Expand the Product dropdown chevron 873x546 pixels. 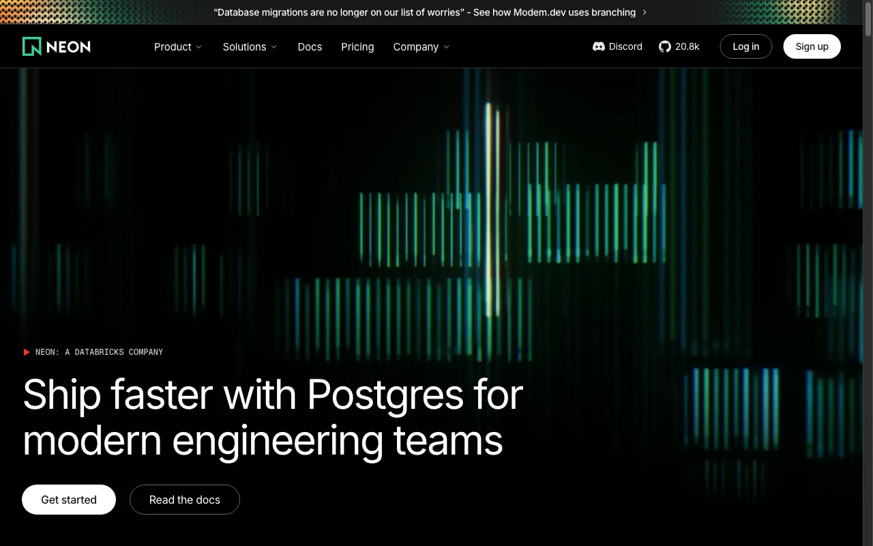199,47
